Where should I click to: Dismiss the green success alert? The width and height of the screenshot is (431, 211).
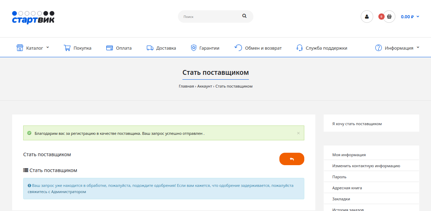click(298, 133)
